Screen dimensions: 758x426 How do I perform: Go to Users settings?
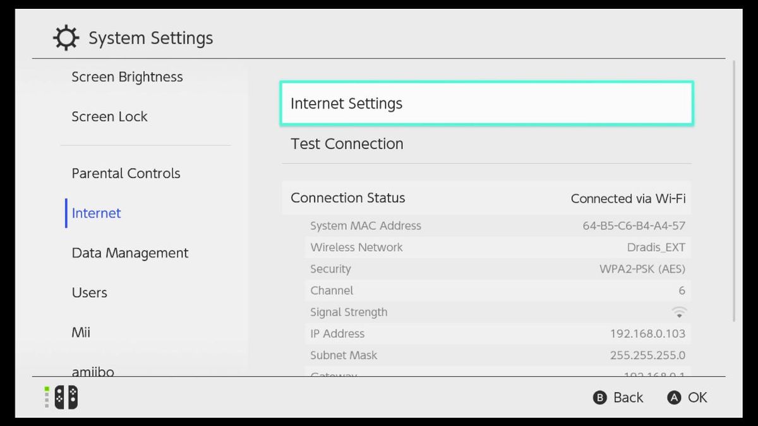(x=89, y=292)
